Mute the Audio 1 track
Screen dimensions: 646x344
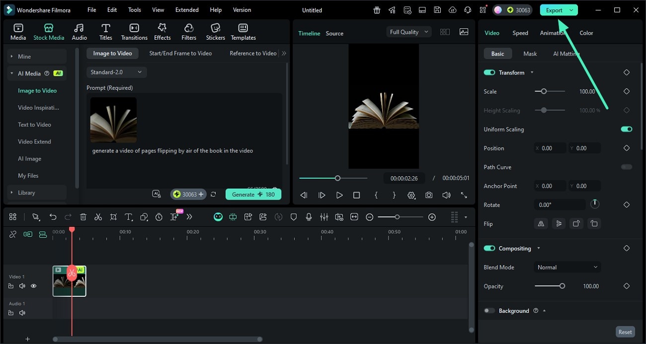tap(22, 313)
